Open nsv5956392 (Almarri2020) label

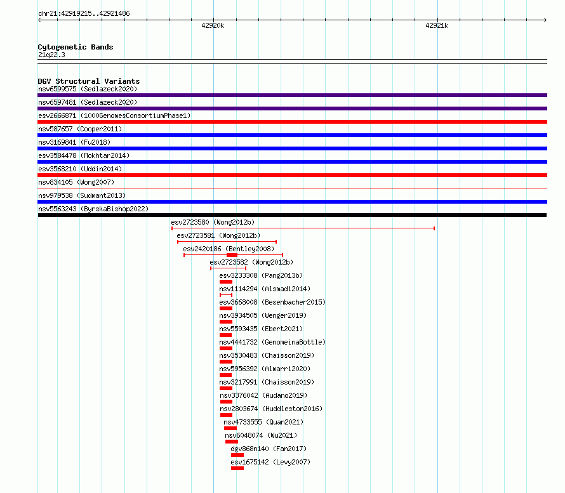265,369
